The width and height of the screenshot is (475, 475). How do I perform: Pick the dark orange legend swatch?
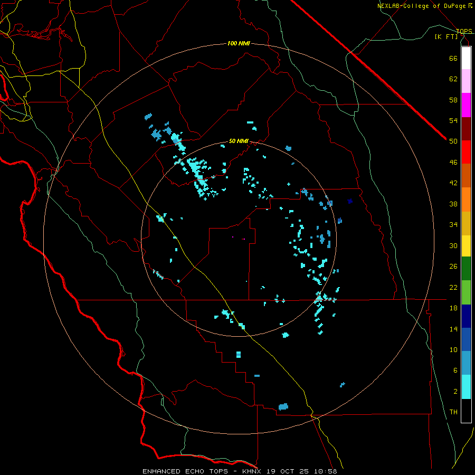[x=466, y=176]
